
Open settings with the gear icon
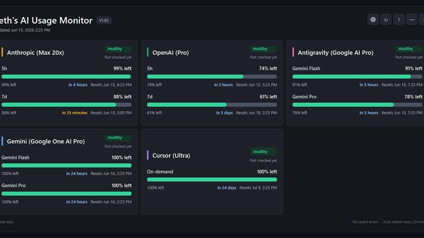pyautogui.click(x=373, y=20)
